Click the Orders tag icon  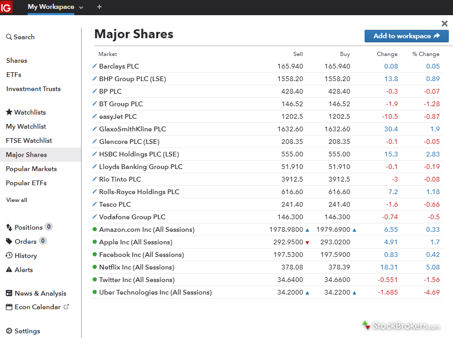coord(9,241)
